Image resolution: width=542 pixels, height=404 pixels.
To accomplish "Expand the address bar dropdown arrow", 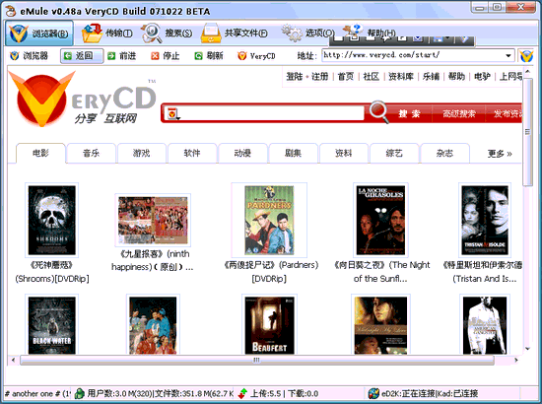I will 508,55.
